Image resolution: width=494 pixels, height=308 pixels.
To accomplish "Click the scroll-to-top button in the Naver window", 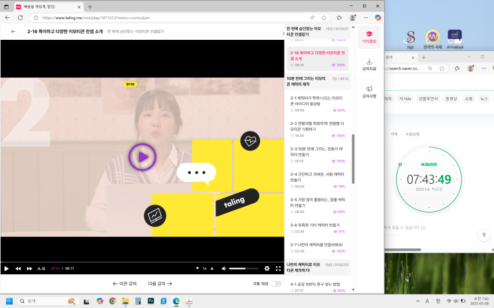I will pyautogui.click(x=484, y=236).
